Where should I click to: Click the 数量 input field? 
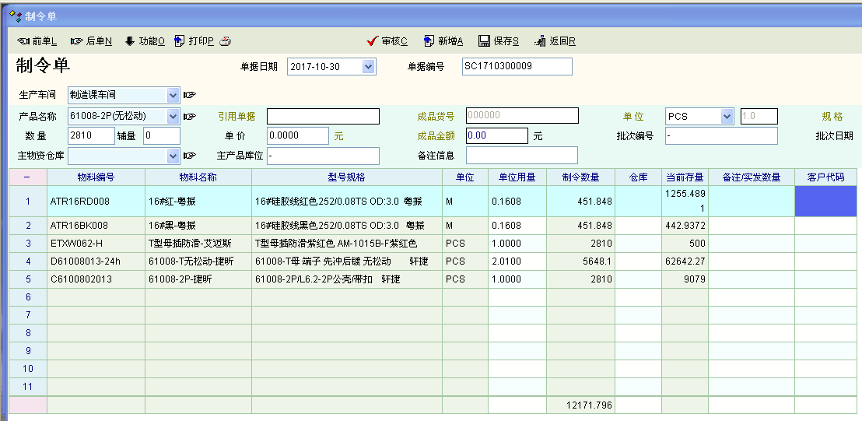coord(91,136)
